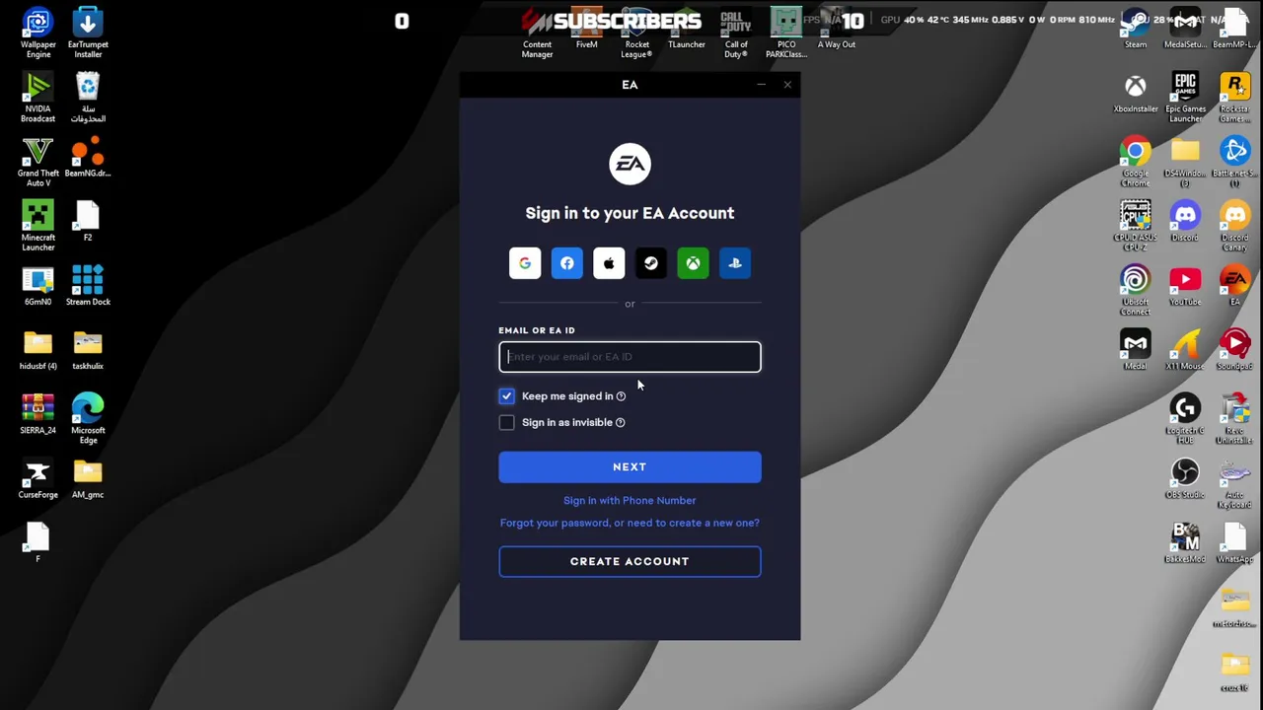Open Stream Dock desktop icon

click(x=88, y=286)
